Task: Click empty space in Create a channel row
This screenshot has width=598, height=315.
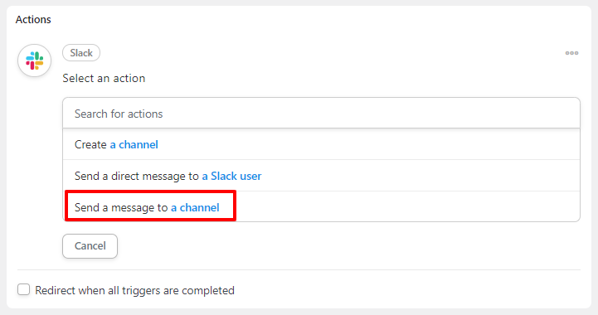Action: (366, 144)
